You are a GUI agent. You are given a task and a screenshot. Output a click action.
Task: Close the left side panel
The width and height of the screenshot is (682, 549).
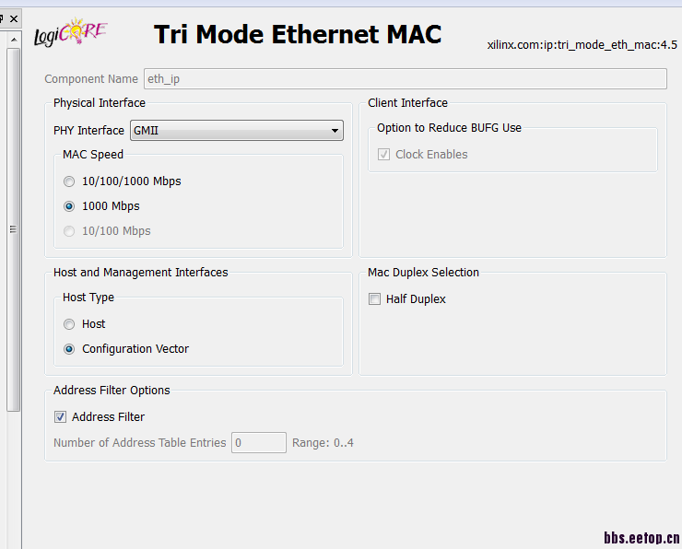[x=14, y=19]
